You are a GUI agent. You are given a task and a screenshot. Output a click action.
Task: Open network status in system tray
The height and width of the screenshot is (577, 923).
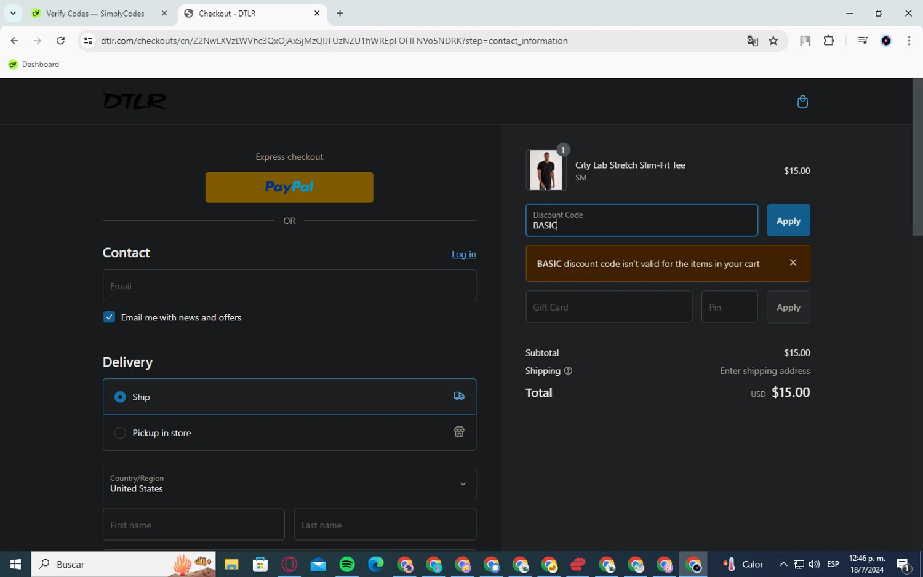coord(799,564)
